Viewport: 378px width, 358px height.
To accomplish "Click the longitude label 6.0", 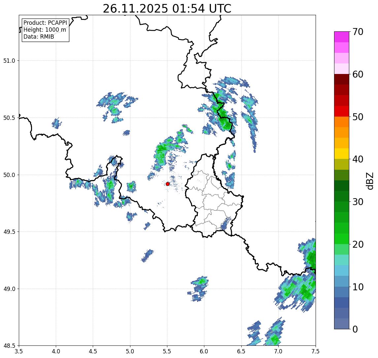I will pyautogui.click(x=204, y=351).
